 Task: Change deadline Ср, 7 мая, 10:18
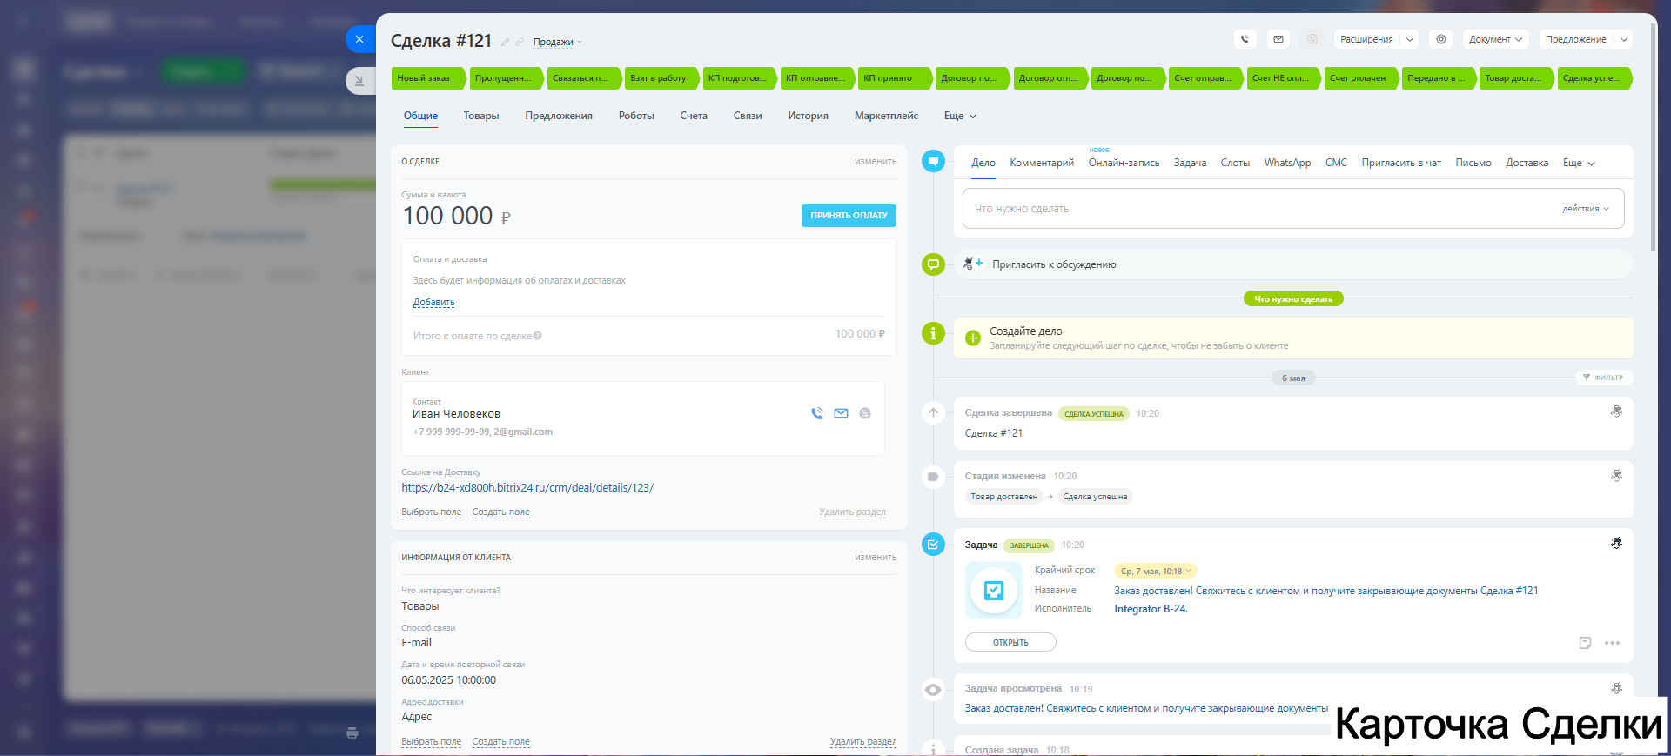(x=1155, y=572)
